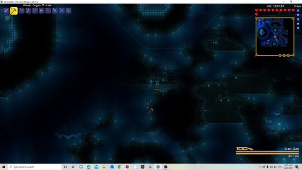The width and height of the screenshot is (302, 170).
Task: Click the Mana label
Action: tap(298, 6)
